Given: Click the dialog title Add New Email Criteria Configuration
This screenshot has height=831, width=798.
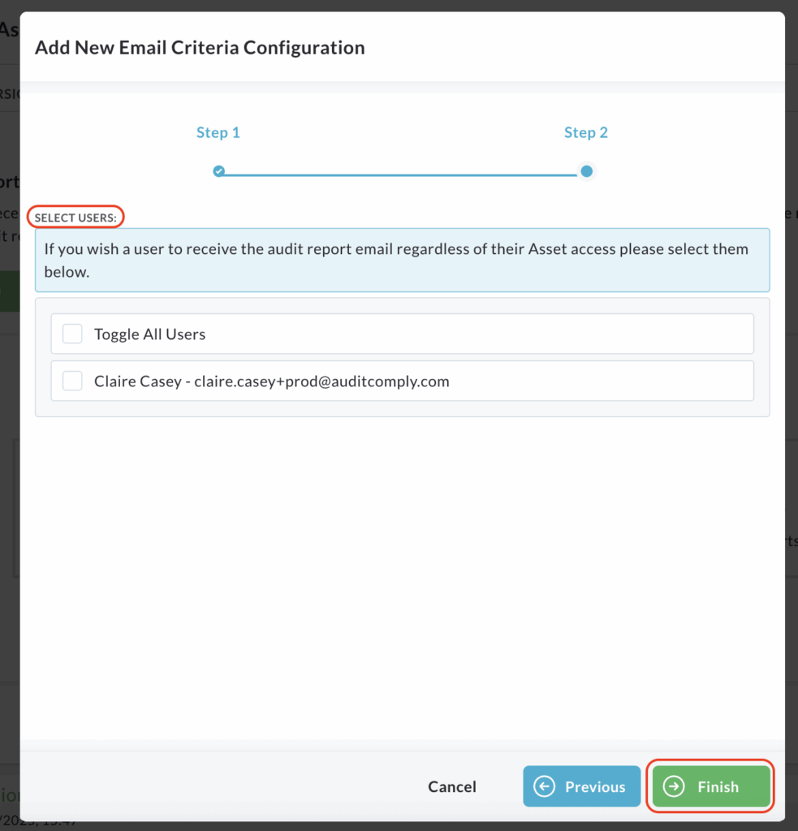Looking at the screenshot, I should [x=200, y=47].
